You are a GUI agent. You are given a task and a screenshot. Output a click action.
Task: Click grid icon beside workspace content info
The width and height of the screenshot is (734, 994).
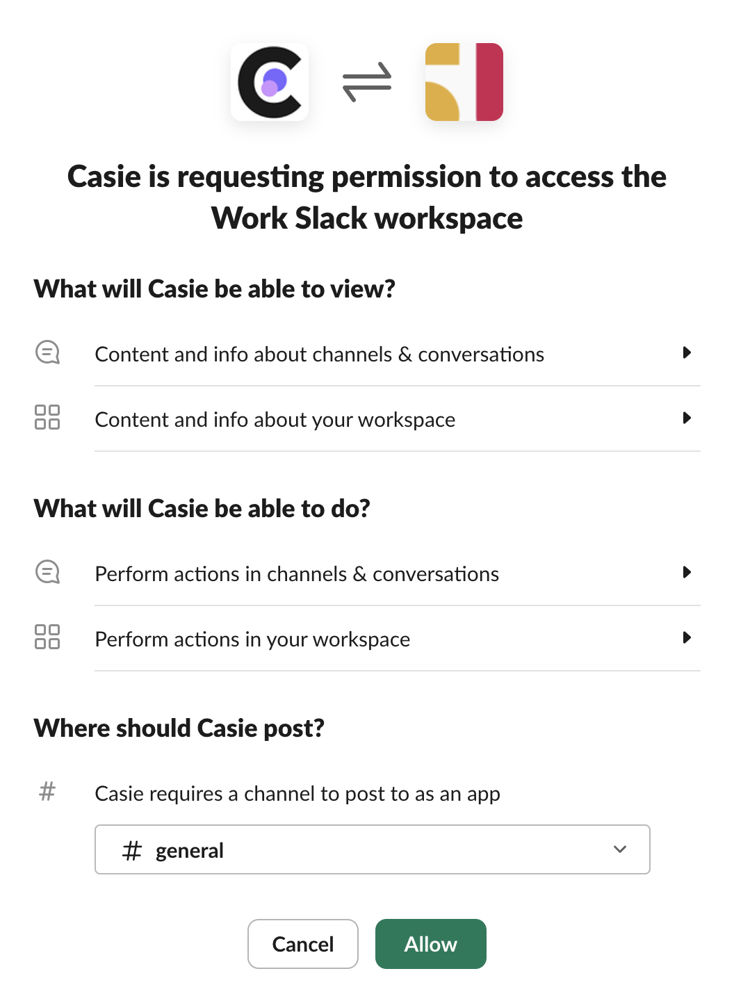coord(47,417)
